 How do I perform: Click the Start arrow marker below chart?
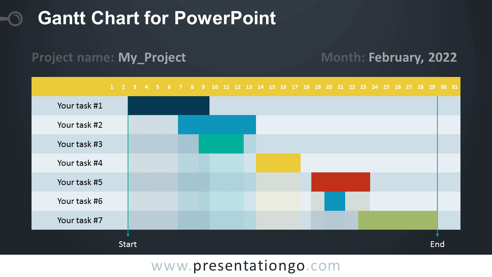pyautogui.click(x=128, y=235)
